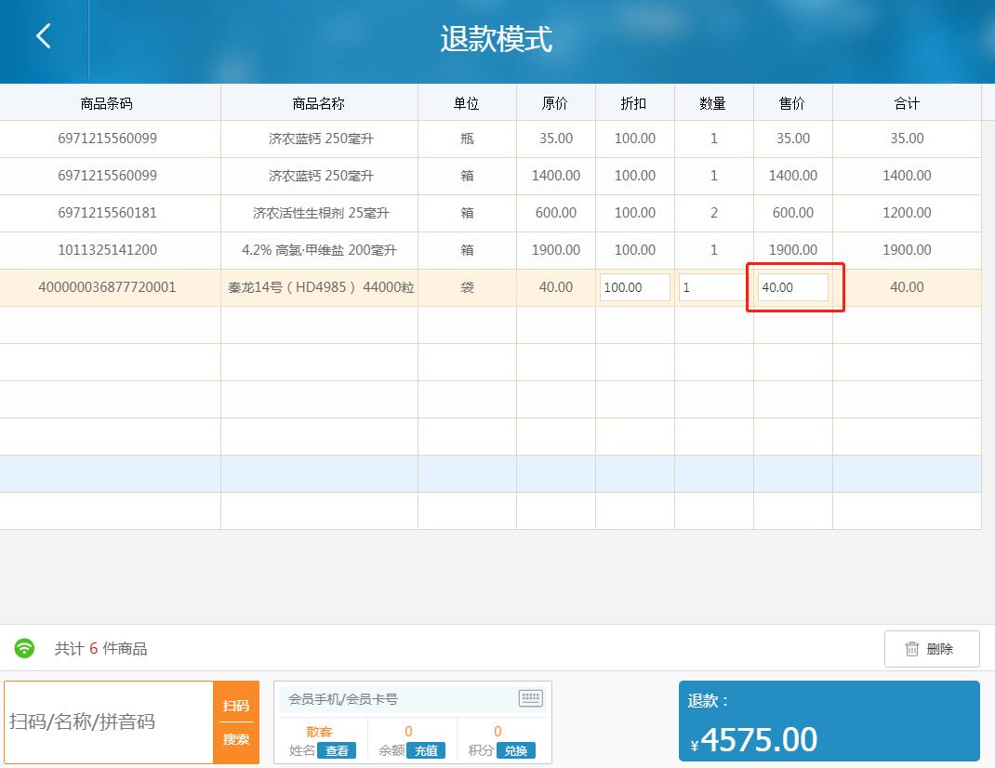Click the 退款 ¥4575.00 refund panel
The height and width of the screenshot is (768, 995).
click(829, 722)
